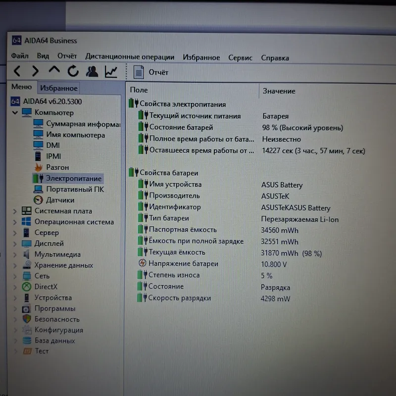Expand the Системная плата node
The image size is (396, 396).
point(15,211)
